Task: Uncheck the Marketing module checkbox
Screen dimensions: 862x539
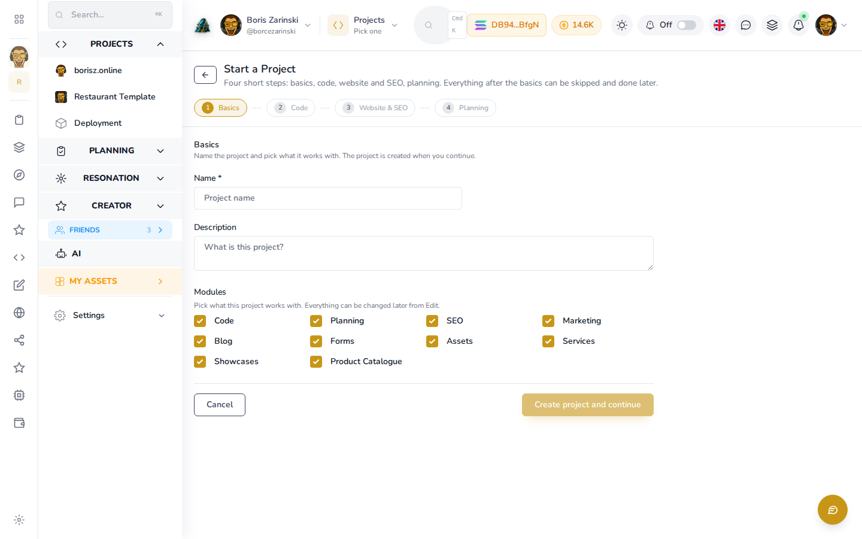Action: pos(548,321)
